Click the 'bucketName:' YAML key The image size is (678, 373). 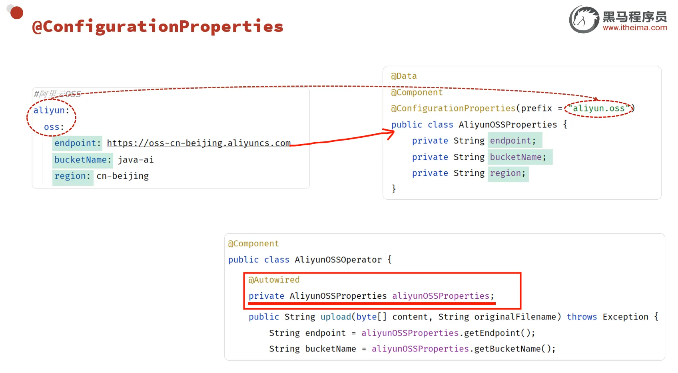pos(83,160)
